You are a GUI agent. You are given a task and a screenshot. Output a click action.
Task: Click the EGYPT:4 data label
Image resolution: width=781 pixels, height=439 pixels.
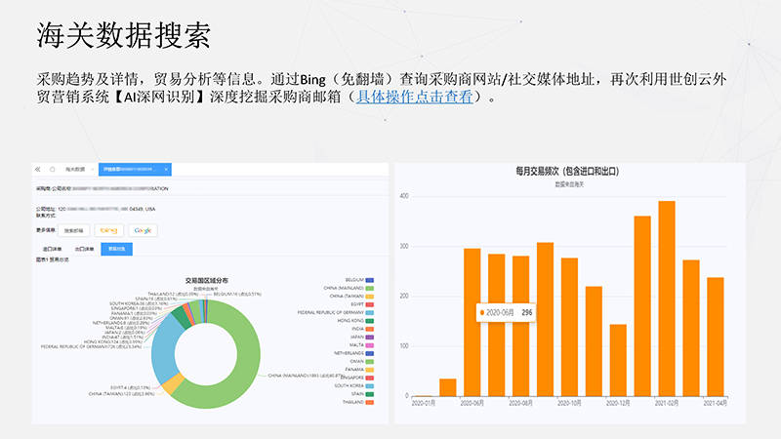click(x=131, y=387)
